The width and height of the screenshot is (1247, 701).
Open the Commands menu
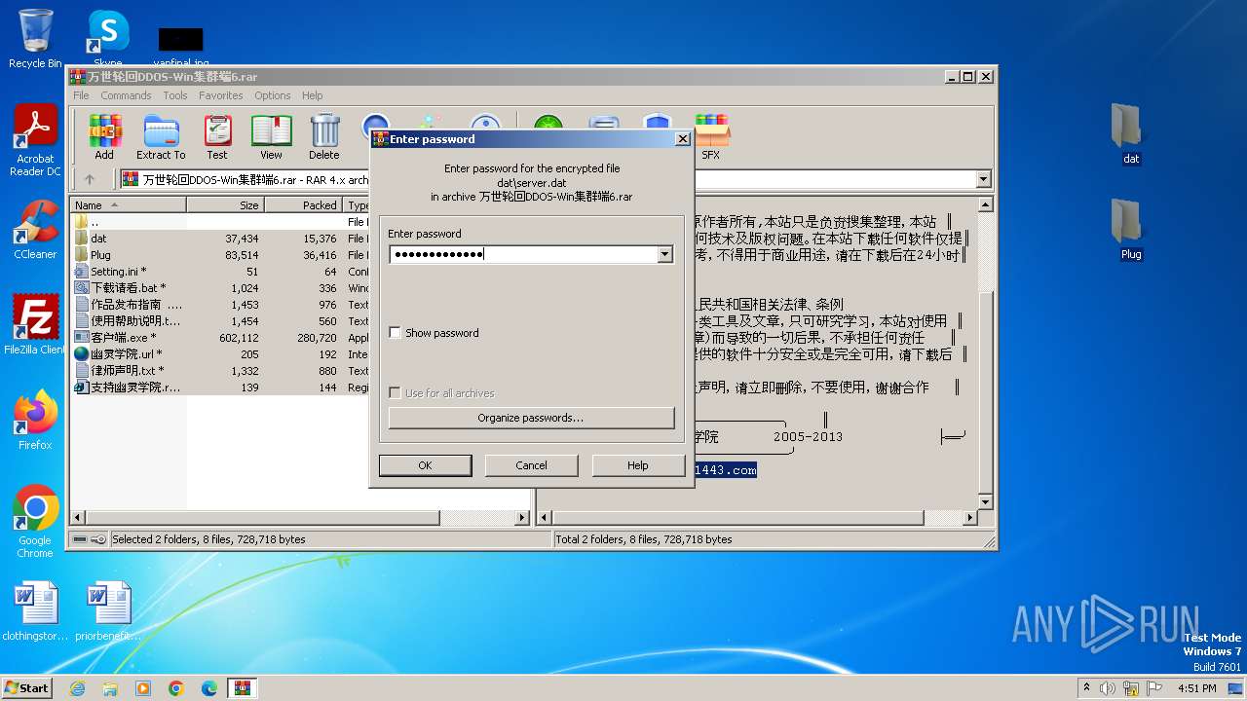(x=126, y=95)
